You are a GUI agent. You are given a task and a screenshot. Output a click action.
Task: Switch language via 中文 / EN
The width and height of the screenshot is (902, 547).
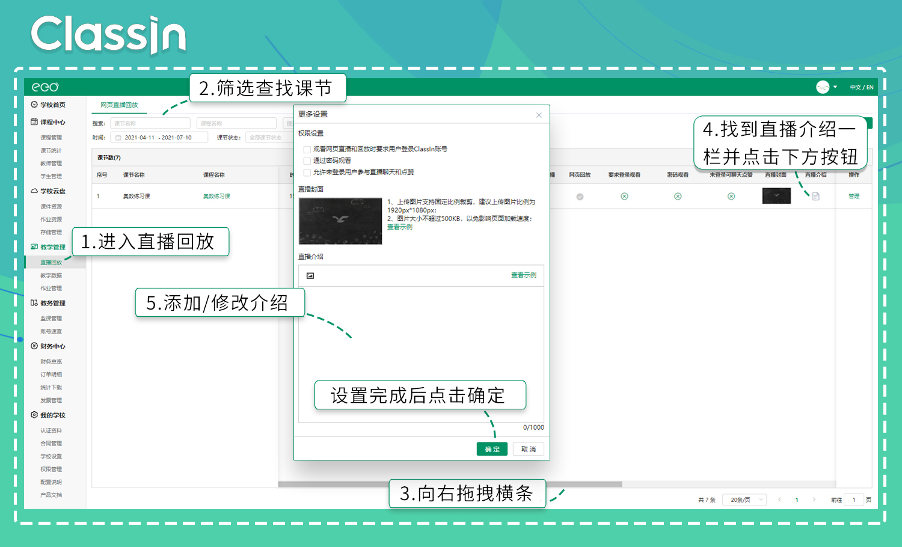click(862, 88)
